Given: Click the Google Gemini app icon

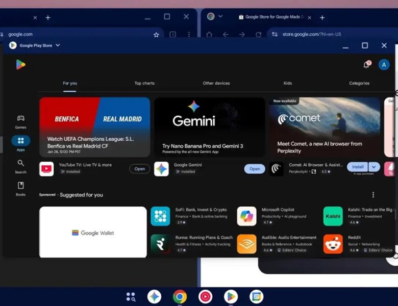Looking at the screenshot, I should coord(161,169).
